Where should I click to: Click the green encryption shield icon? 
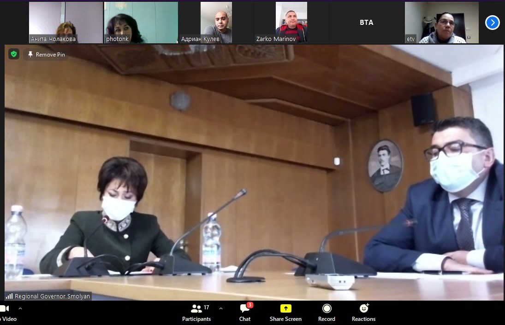14,54
